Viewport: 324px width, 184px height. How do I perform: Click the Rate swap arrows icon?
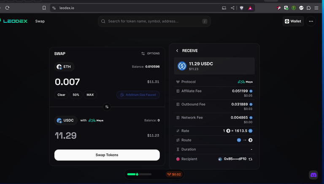tap(178, 131)
